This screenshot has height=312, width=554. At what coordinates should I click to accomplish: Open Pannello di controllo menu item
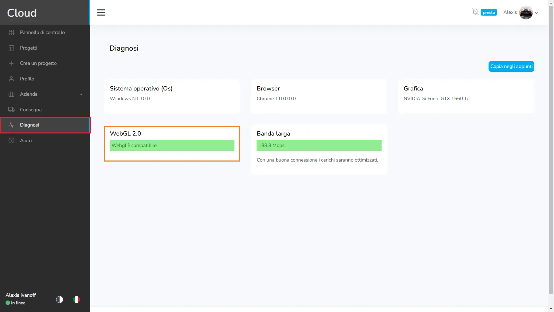45,32
